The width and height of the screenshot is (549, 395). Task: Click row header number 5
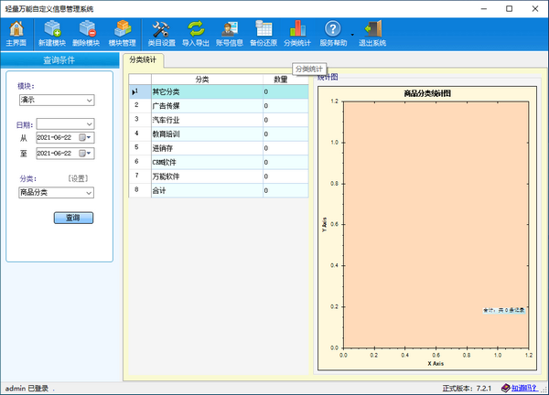(140, 148)
